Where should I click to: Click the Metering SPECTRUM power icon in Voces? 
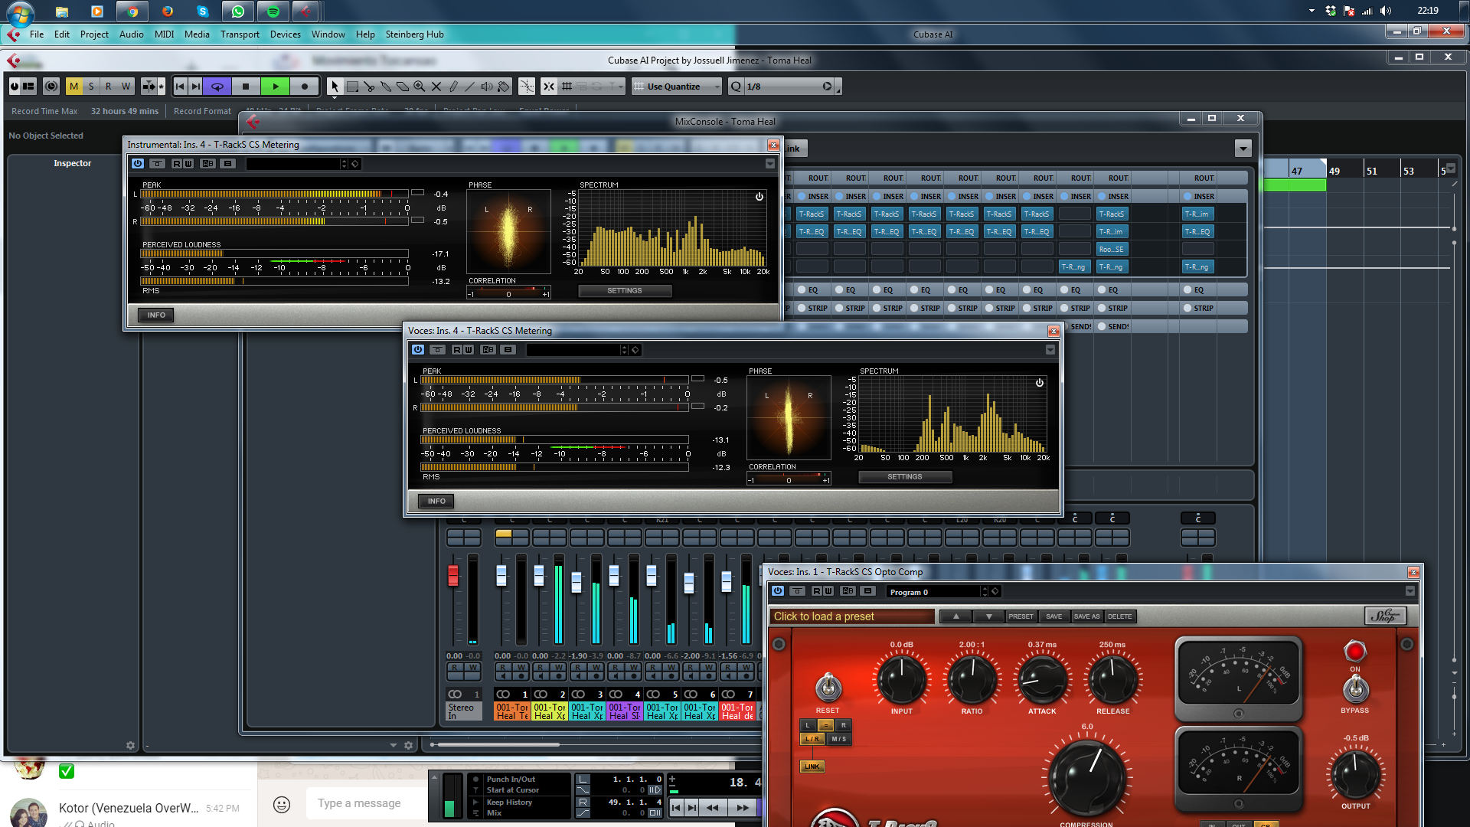(1039, 383)
